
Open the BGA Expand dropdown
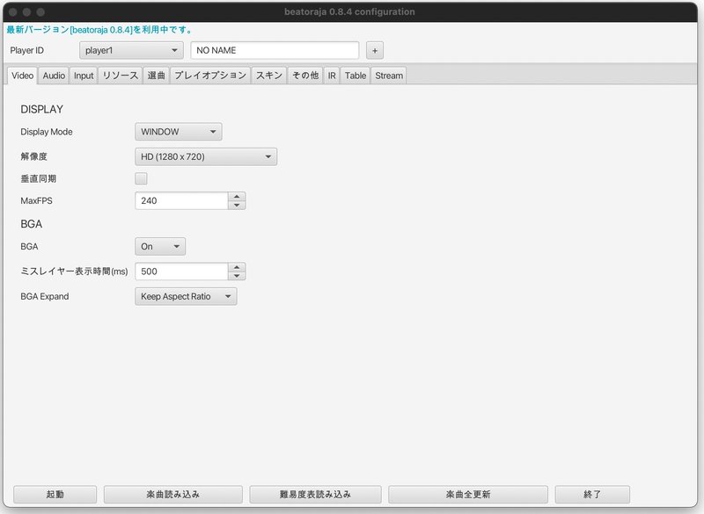coord(186,296)
